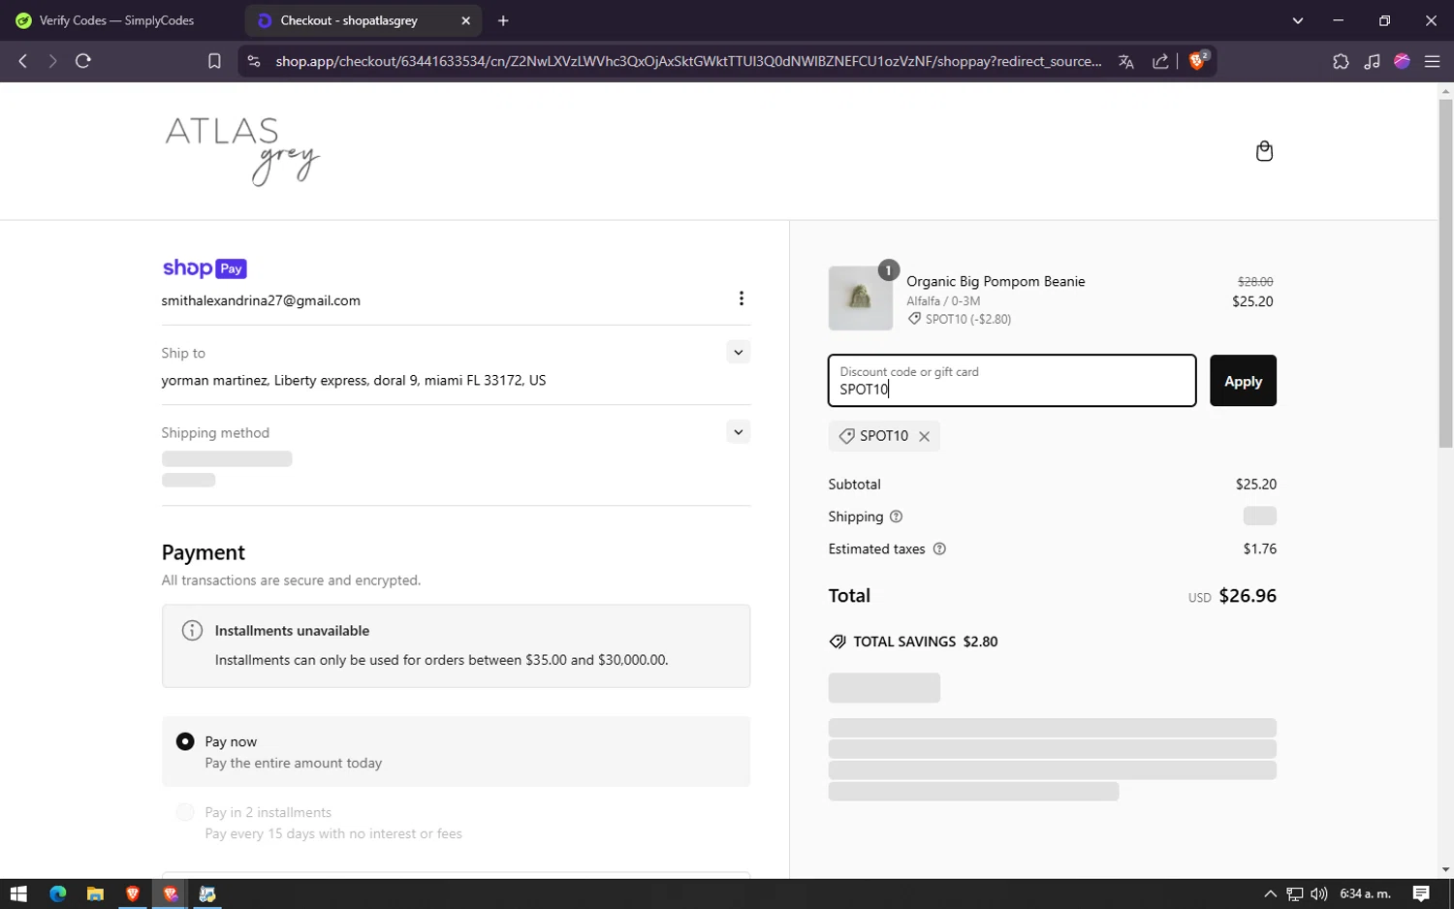Screen dimensions: 1454x909
Task: Click the Shipping help question mark icon
Action: pos(896,517)
